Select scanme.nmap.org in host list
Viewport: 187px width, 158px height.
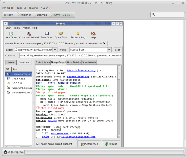pyautogui.click(x=18, y=74)
